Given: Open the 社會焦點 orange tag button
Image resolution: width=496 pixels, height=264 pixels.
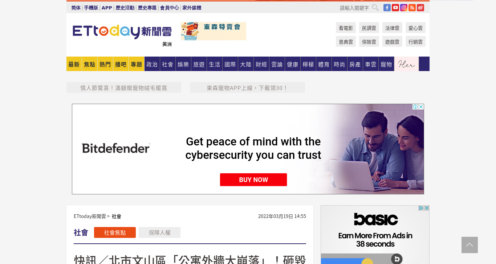Looking at the screenshot, I should (x=115, y=232).
